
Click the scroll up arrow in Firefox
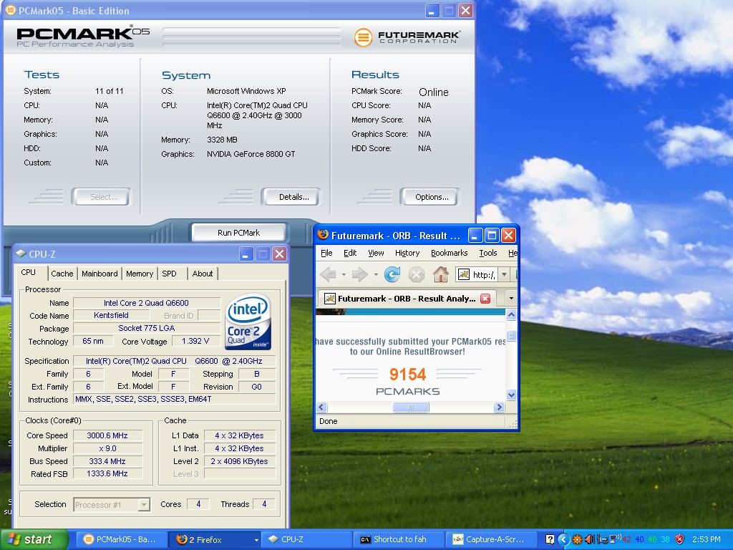511,314
